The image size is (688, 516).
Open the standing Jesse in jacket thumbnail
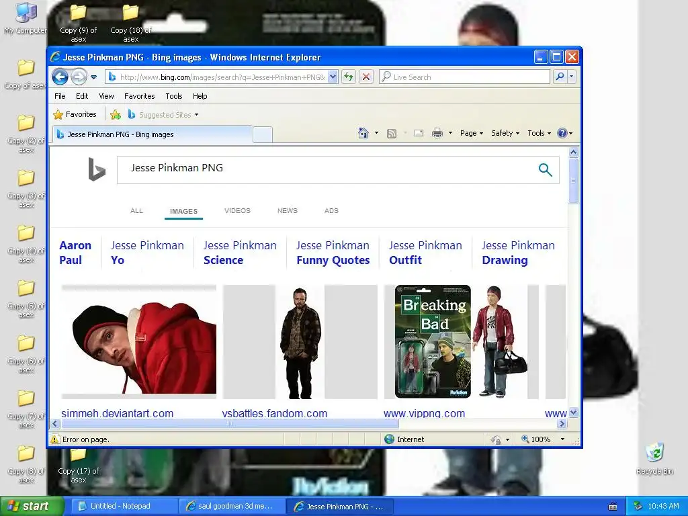[300, 342]
